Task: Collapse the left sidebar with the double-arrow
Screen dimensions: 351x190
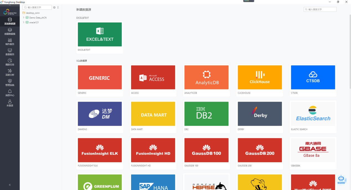Action: coord(10,185)
